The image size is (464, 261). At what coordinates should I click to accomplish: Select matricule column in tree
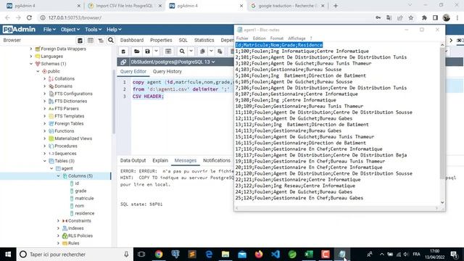click(84, 198)
